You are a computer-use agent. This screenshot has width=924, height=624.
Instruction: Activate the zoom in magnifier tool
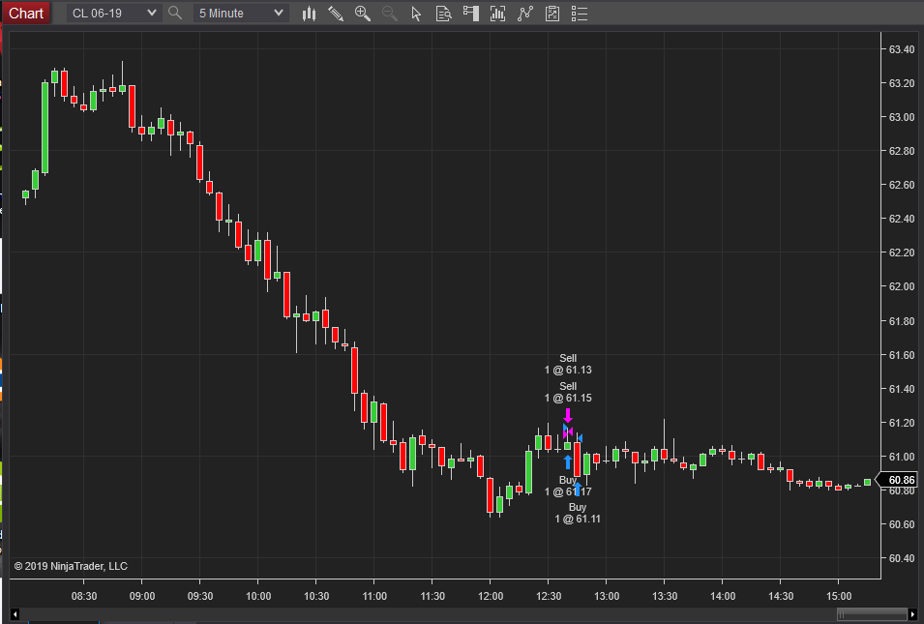tap(363, 14)
